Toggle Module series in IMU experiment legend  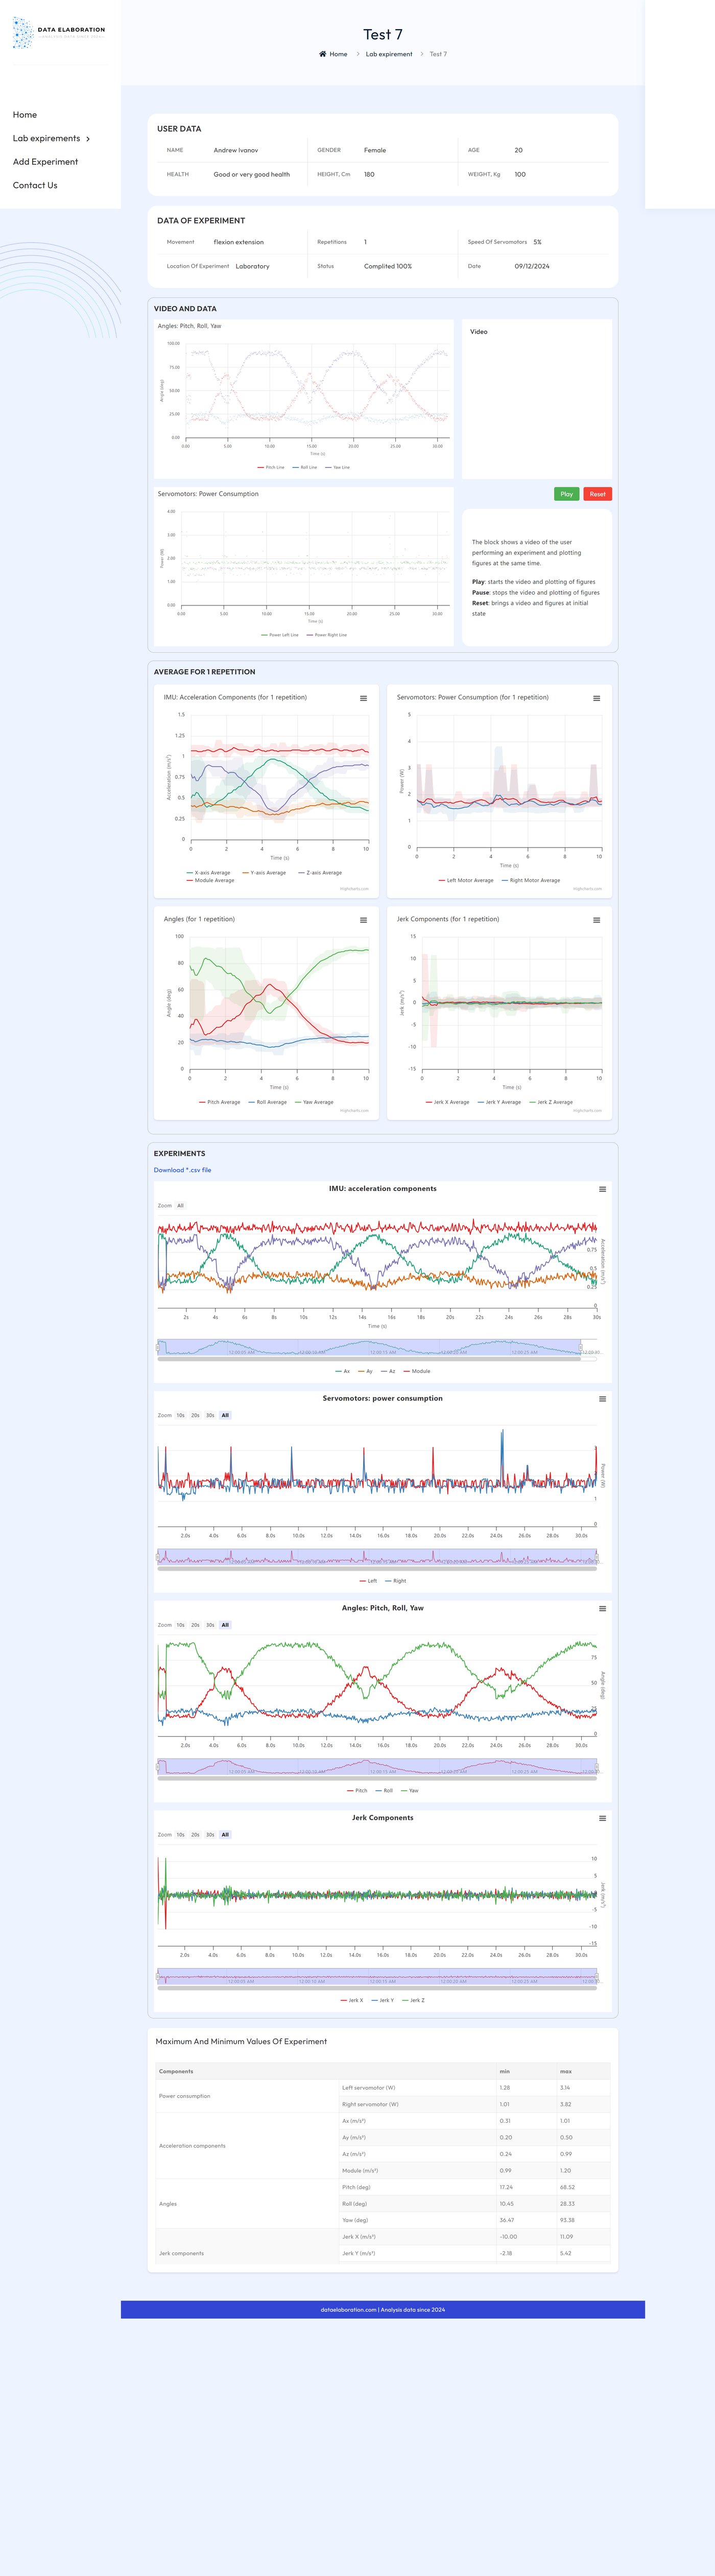pos(417,1371)
